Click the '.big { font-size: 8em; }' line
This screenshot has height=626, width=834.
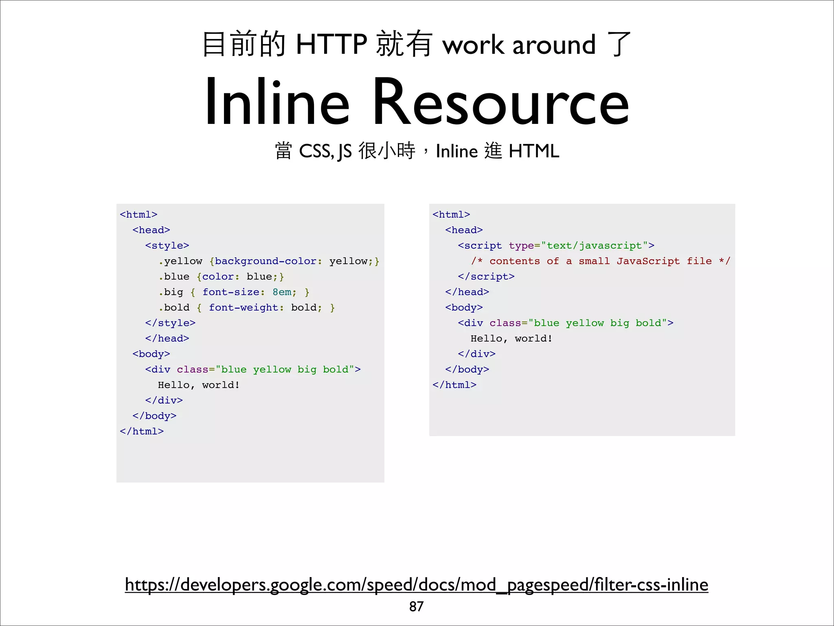(x=234, y=292)
